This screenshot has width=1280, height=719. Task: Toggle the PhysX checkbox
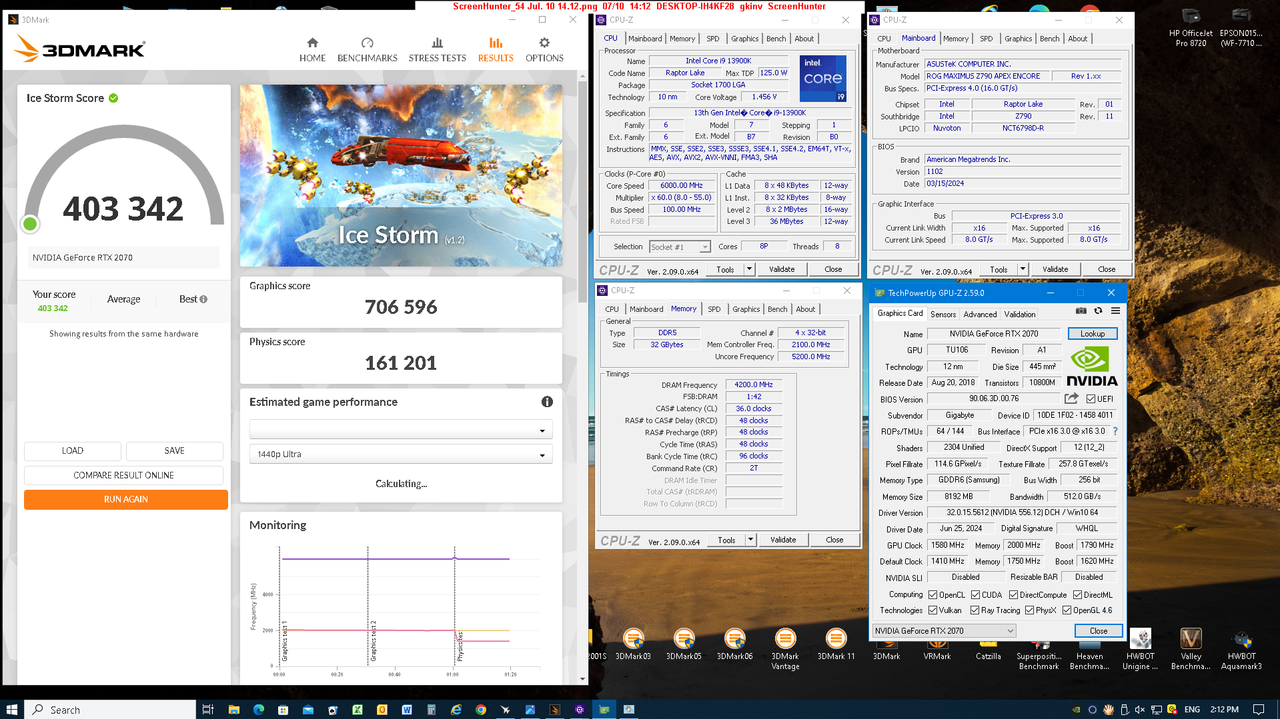1029,610
